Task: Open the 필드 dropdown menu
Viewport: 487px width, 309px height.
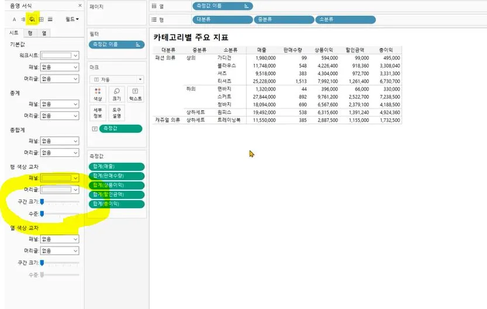Action: click(72, 19)
